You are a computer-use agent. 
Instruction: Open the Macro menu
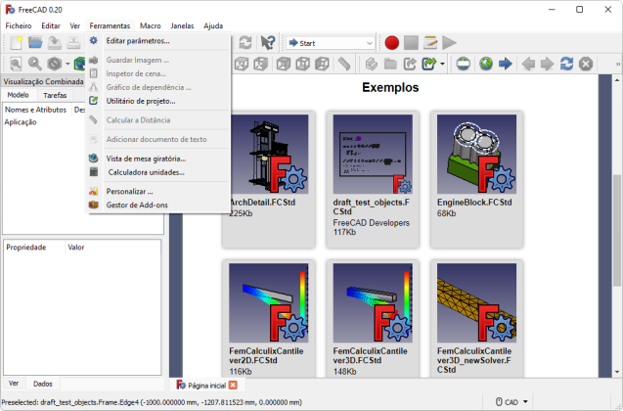(151, 25)
